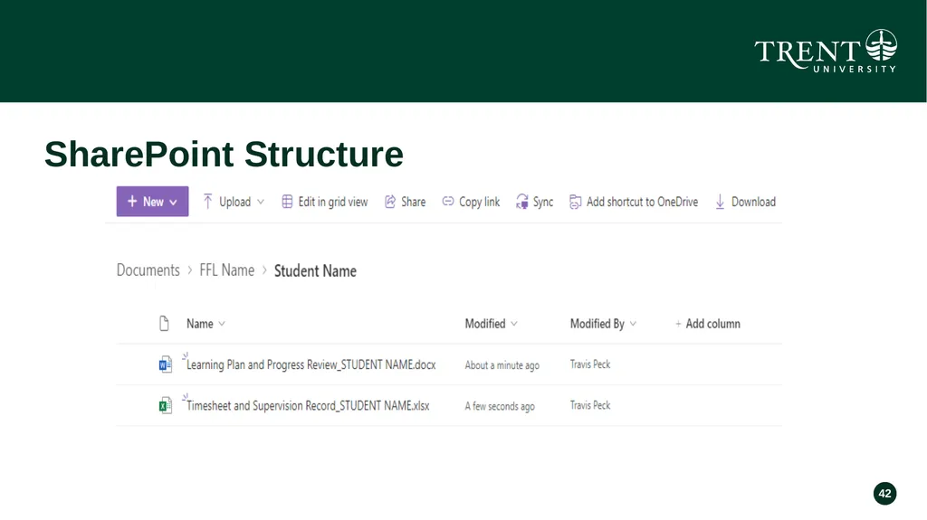Viewport: 927px width, 520px height.
Task: Click the Sync icon
Action: click(x=522, y=202)
